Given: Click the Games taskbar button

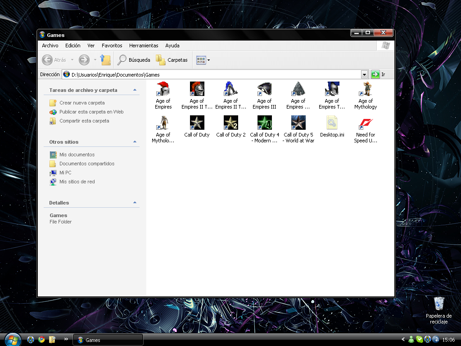Looking at the screenshot, I should (x=108, y=340).
